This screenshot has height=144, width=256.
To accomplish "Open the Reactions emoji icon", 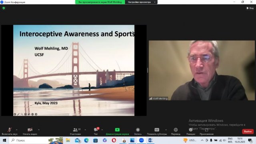I will coord(190,130).
